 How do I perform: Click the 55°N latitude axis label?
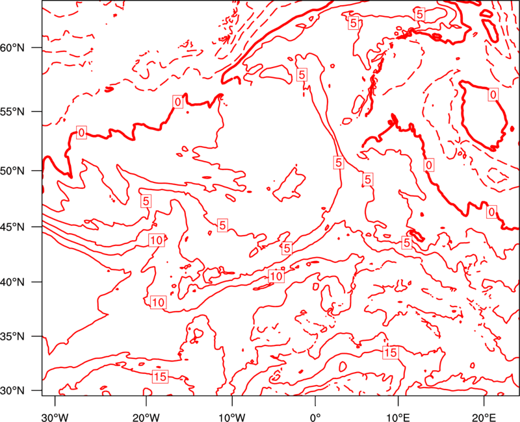click(12, 112)
